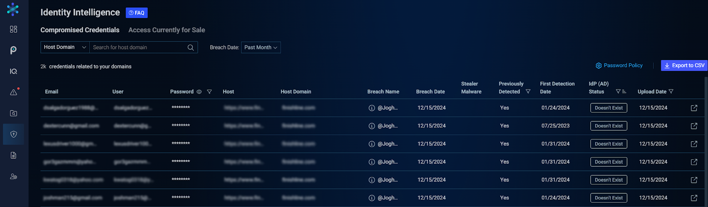Switch to Access Currently for Sale tab

tap(166, 30)
